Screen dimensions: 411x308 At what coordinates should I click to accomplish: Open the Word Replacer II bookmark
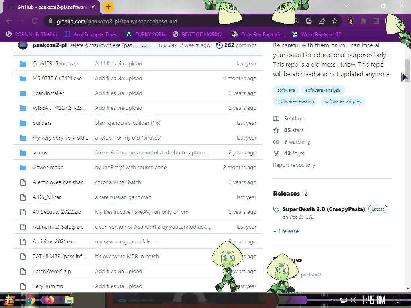[x=316, y=34]
